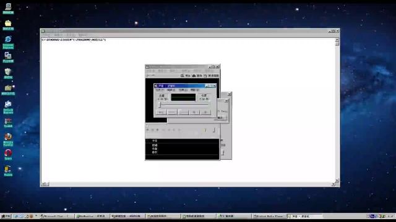The image size is (396, 222).
Task: Open Sound Recorder's first menu (File)
Action: point(160,90)
